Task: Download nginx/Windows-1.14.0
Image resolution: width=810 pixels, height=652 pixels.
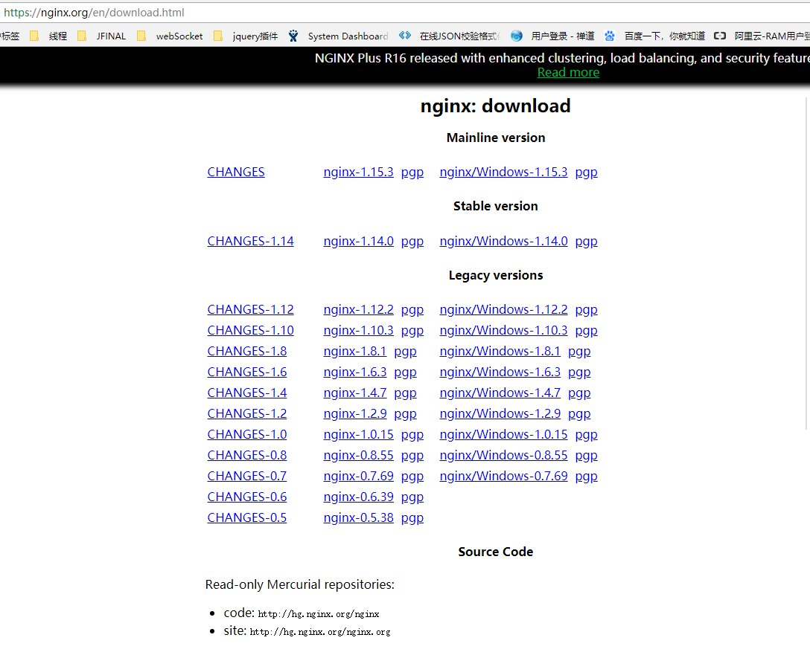Action: 504,242
